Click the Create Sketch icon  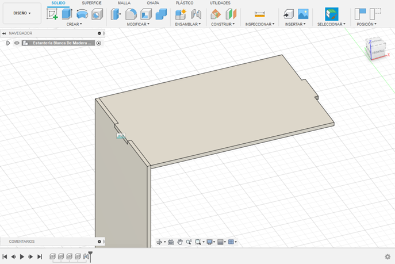(x=52, y=14)
